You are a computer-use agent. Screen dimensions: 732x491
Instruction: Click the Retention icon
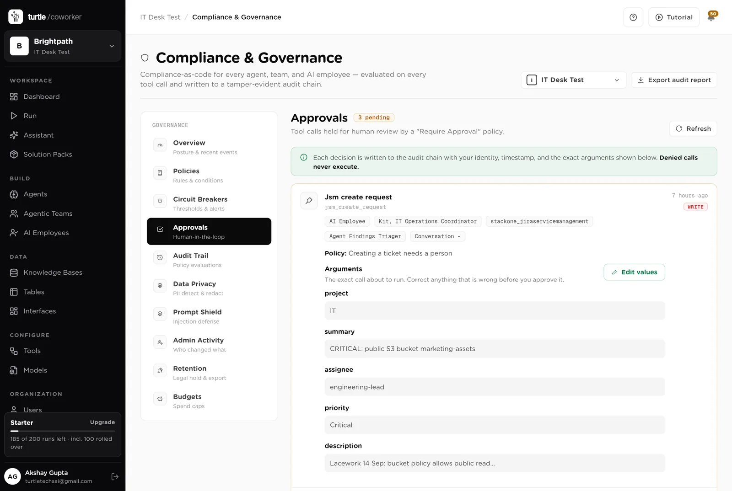click(160, 370)
